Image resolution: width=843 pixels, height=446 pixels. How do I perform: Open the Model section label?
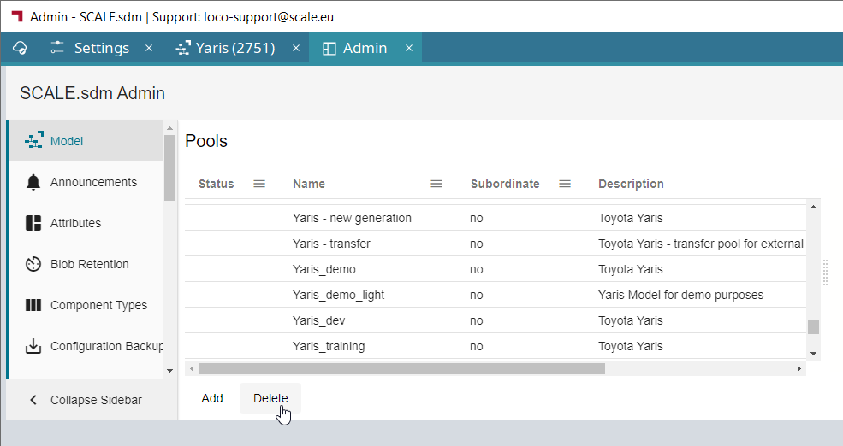[67, 141]
